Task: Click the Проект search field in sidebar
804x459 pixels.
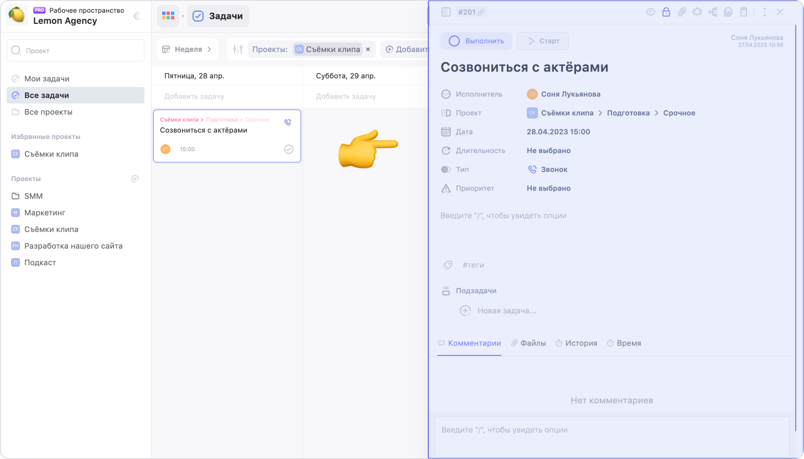Action: tap(75, 50)
